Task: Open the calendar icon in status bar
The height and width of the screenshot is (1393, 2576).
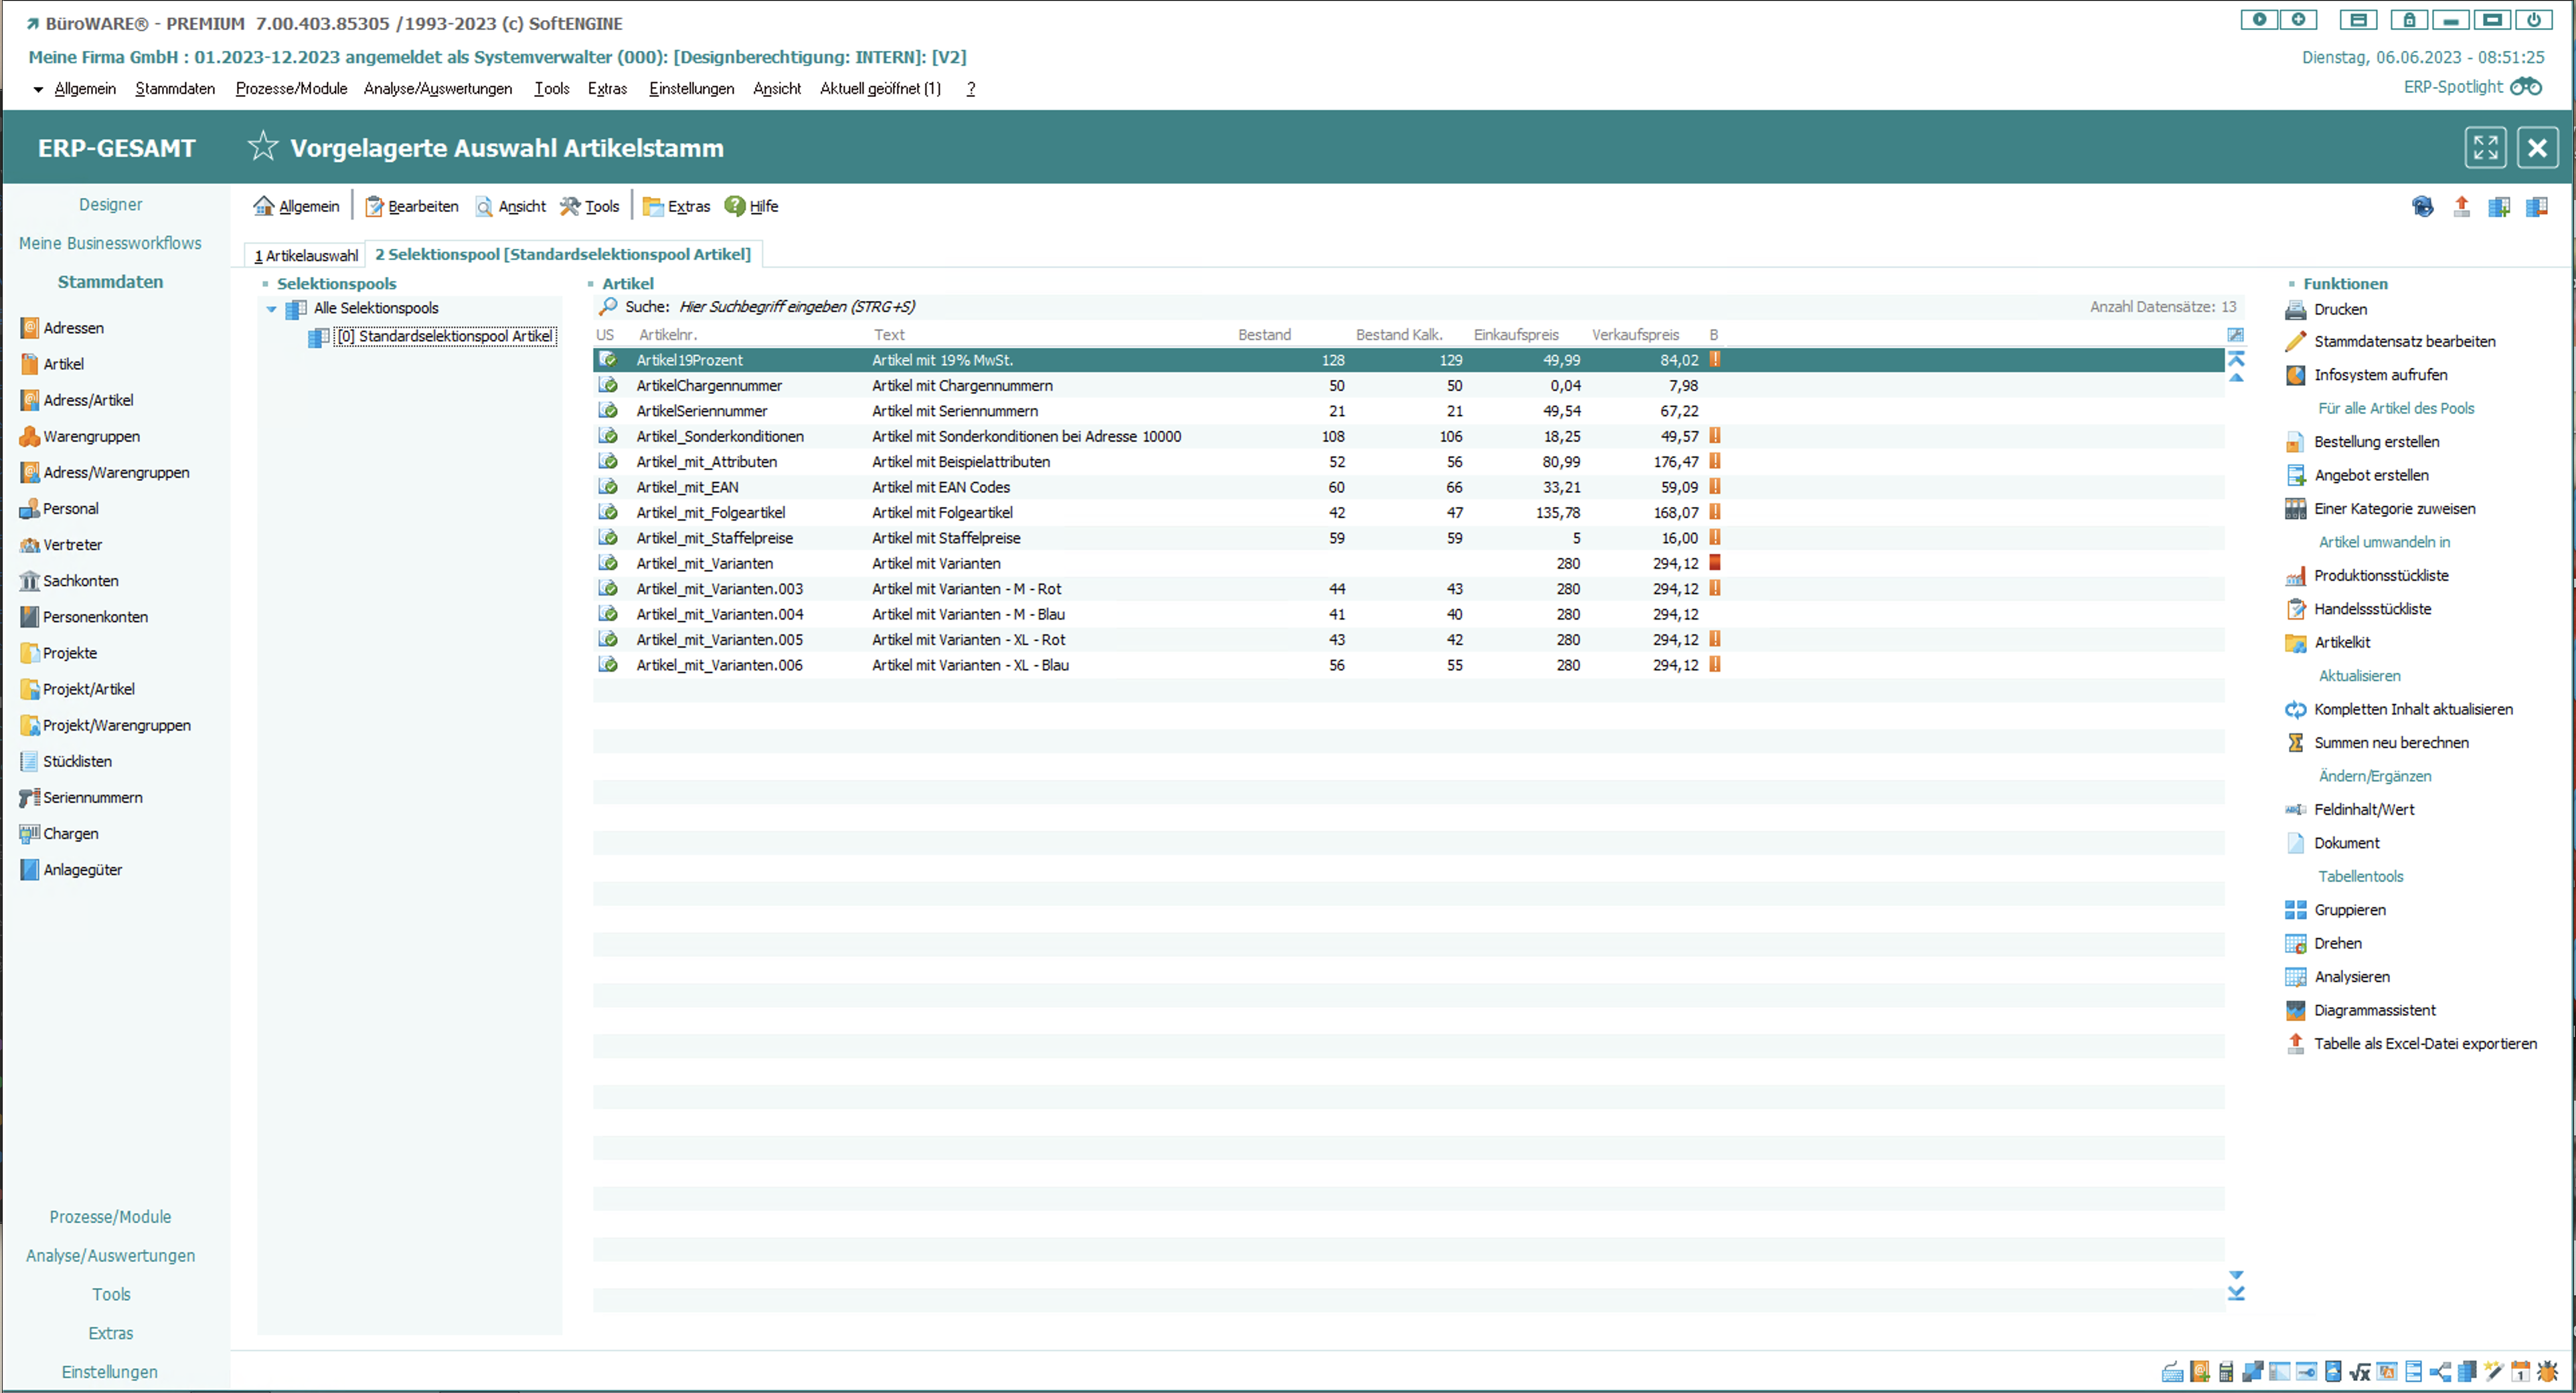Action: [2520, 1372]
